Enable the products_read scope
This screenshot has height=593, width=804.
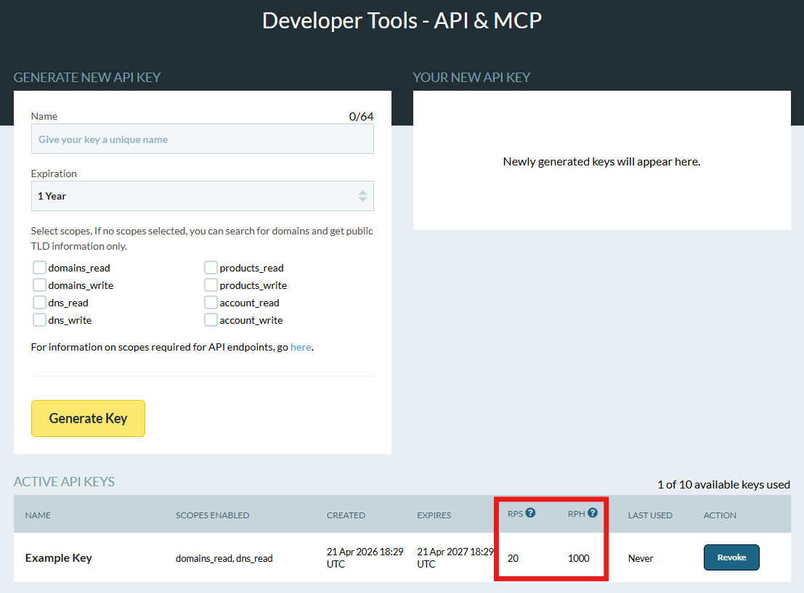tap(211, 267)
